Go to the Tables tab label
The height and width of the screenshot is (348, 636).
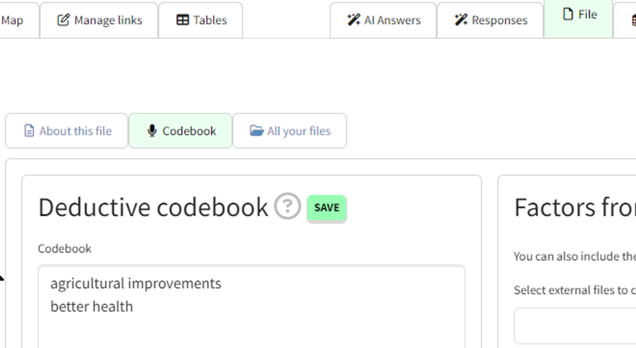[210, 20]
